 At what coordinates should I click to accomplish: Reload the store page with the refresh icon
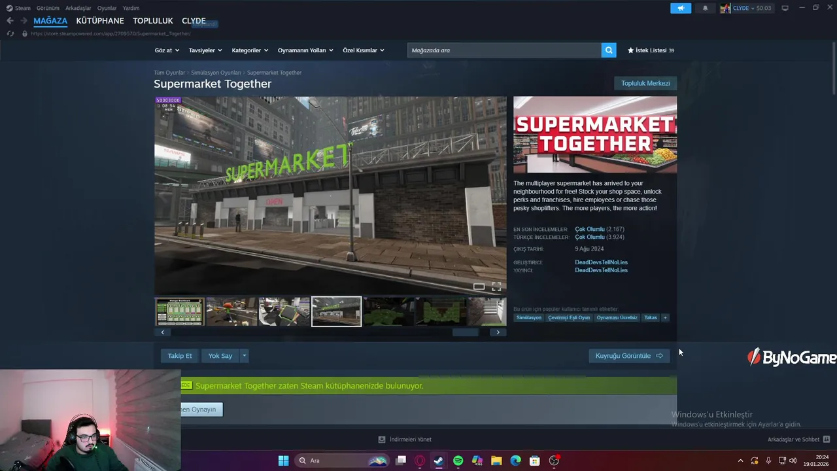pos(10,33)
